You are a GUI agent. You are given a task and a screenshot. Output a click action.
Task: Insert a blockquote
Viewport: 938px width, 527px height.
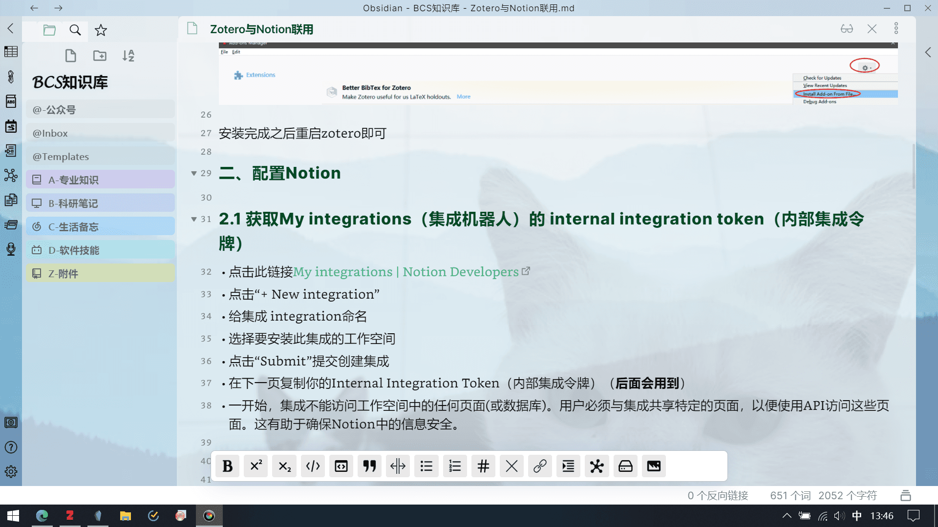click(x=369, y=466)
